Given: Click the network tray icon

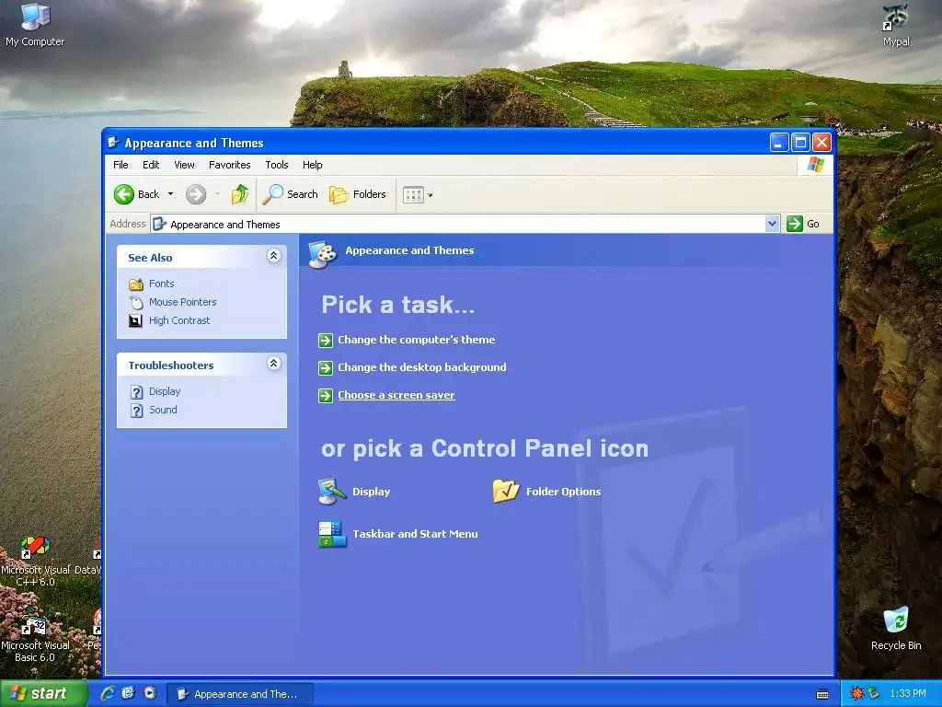Looking at the screenshot, I should (x=874, y=694).
